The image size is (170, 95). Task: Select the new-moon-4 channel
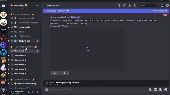(x=24, y=64)
